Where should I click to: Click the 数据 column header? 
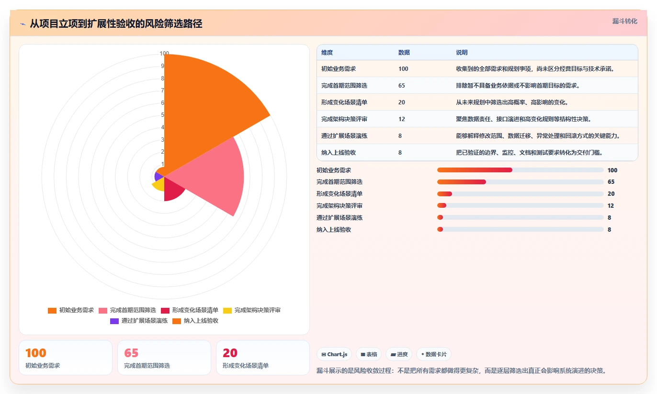click(x=404, y=53)
